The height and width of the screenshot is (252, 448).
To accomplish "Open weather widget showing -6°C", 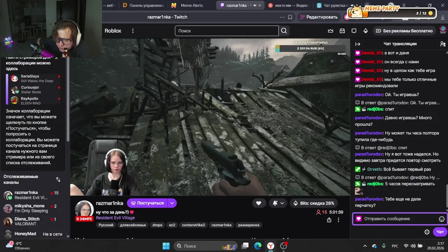I will pos(18,246).
